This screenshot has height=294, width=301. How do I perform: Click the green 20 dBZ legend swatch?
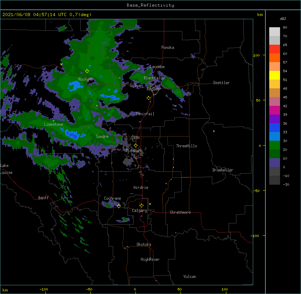(274, 145)
